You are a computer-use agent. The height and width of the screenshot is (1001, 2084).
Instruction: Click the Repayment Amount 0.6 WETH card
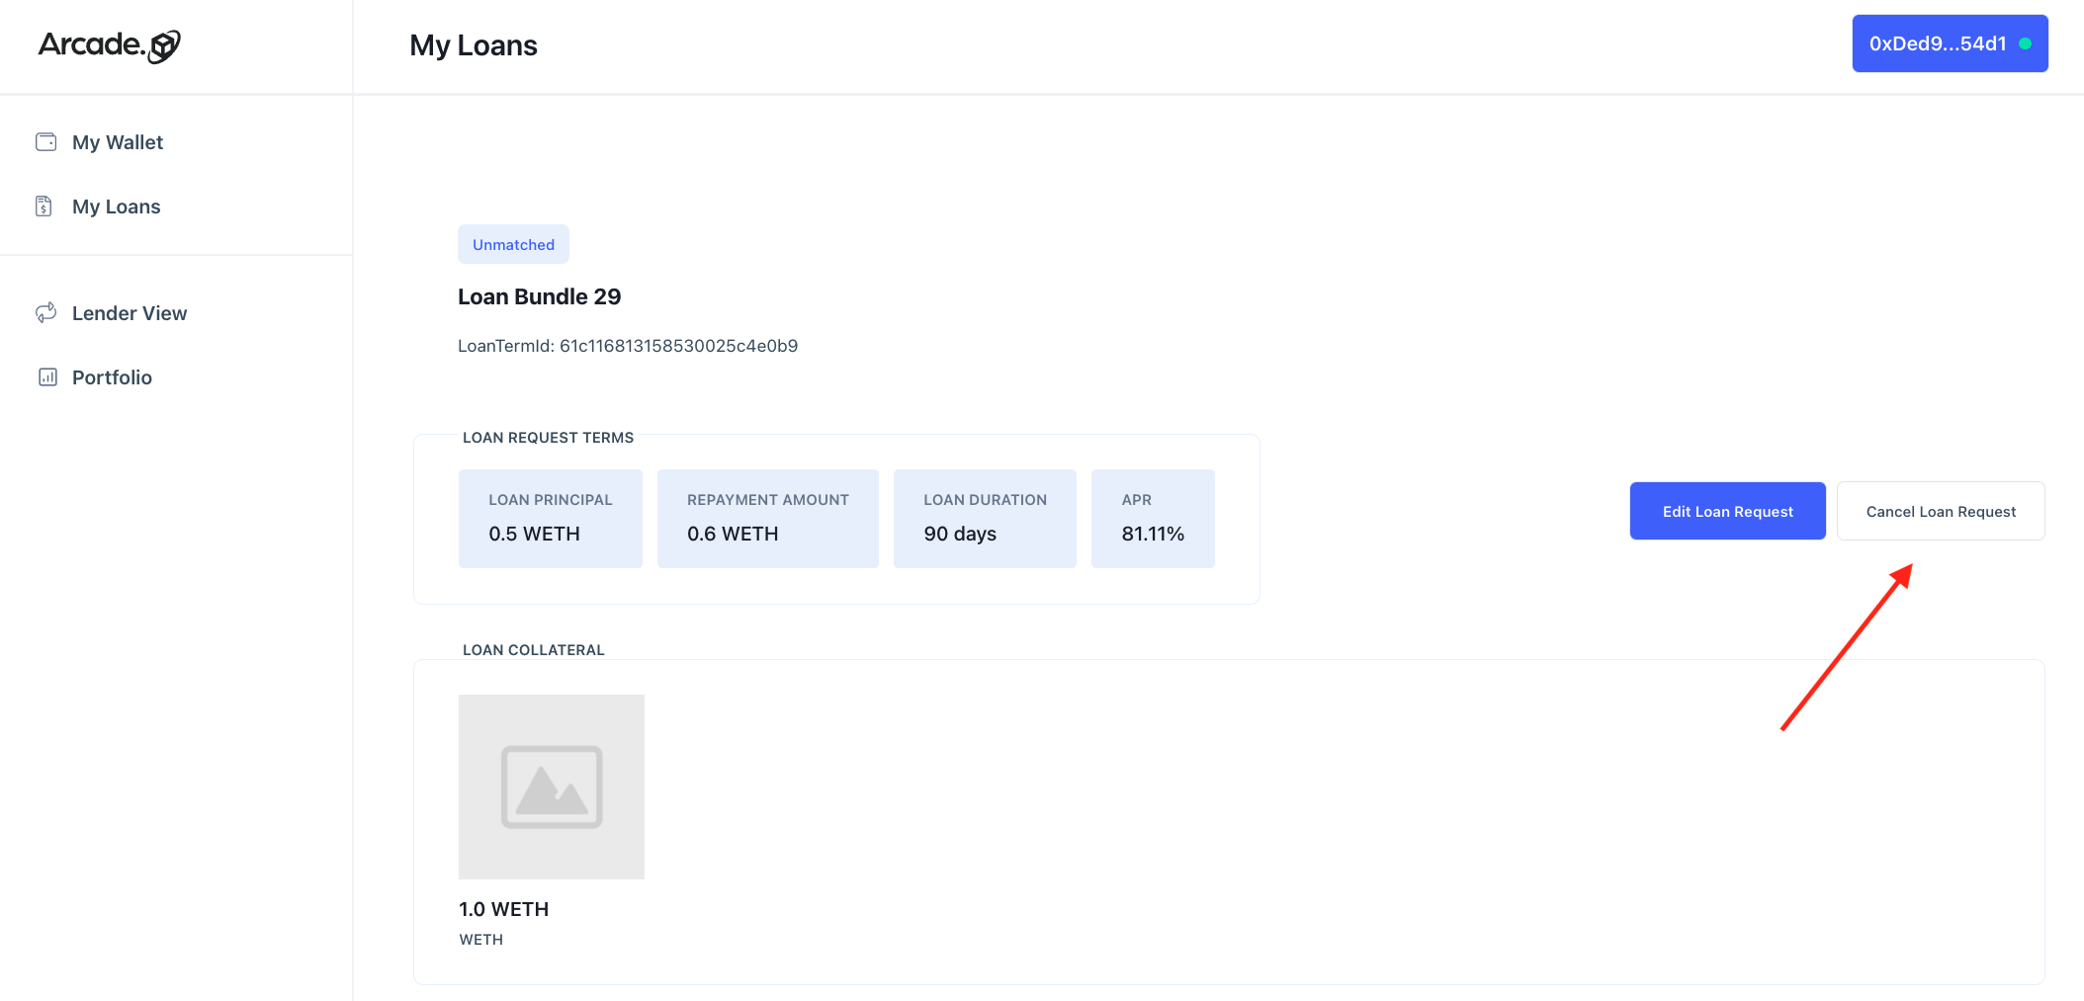pyautogui.click(x=768, y=519)
